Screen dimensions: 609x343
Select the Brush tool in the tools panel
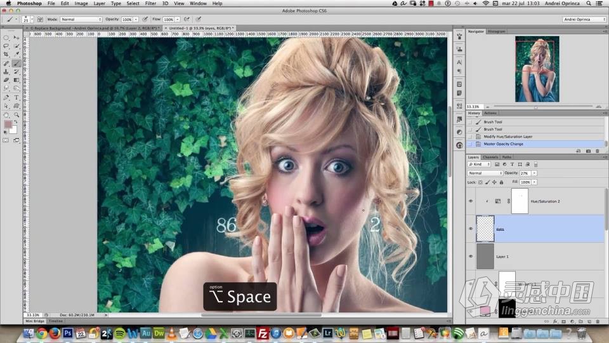16,63
